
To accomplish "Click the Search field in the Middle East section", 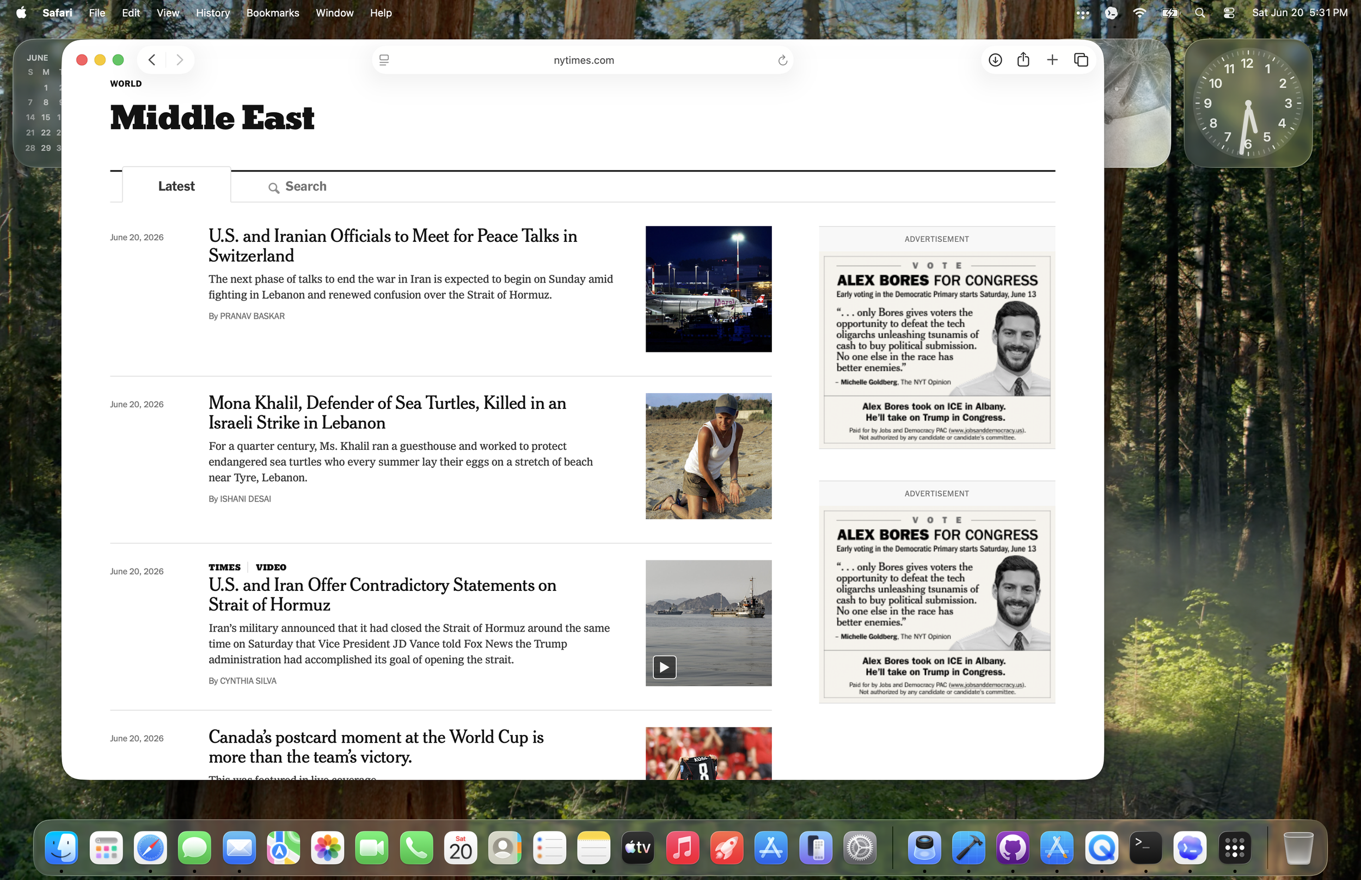I will tap(298, 187).
